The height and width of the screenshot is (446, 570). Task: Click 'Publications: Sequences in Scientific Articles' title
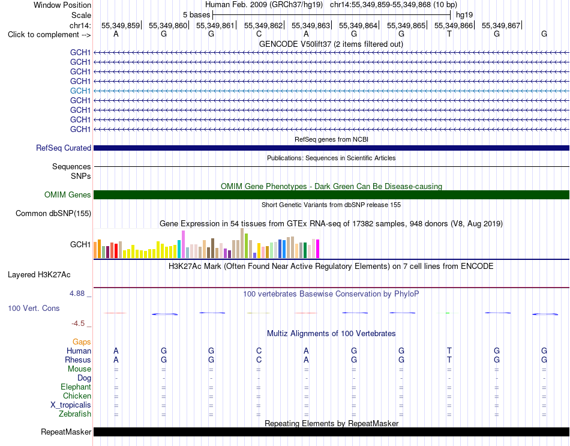click(331, 158)
